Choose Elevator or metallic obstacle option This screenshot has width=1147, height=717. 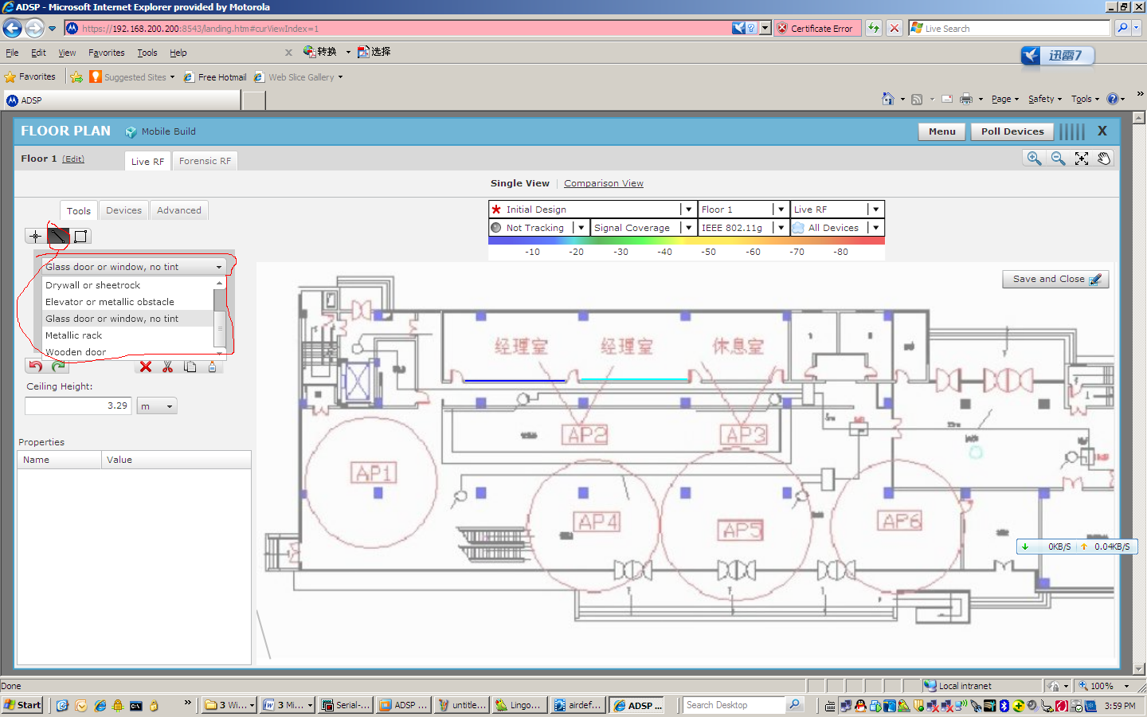point(127,302)
